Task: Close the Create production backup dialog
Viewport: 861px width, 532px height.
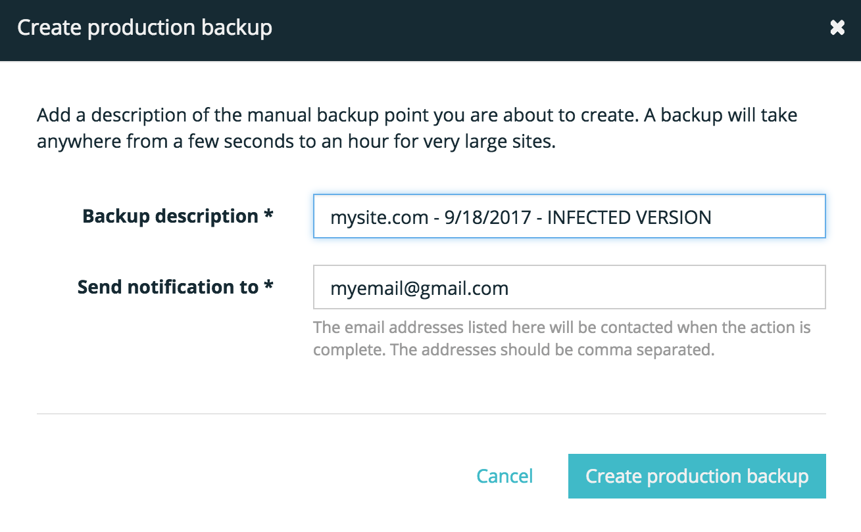Action: click(x=837, y=28)
